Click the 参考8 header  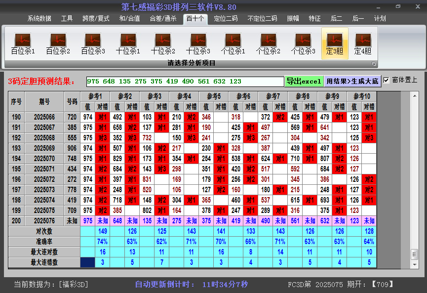click(x=303, y=96)
